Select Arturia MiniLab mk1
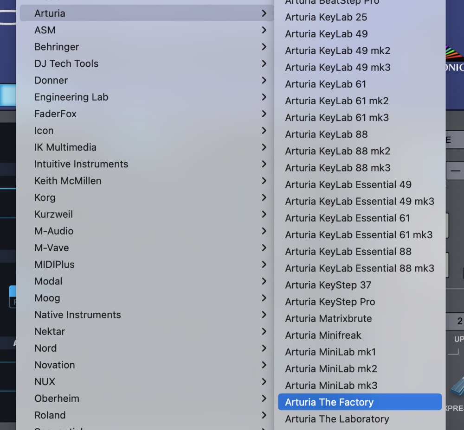Image resolution: width=464 pixels, height=430 pixels. (x=360, y=352)
